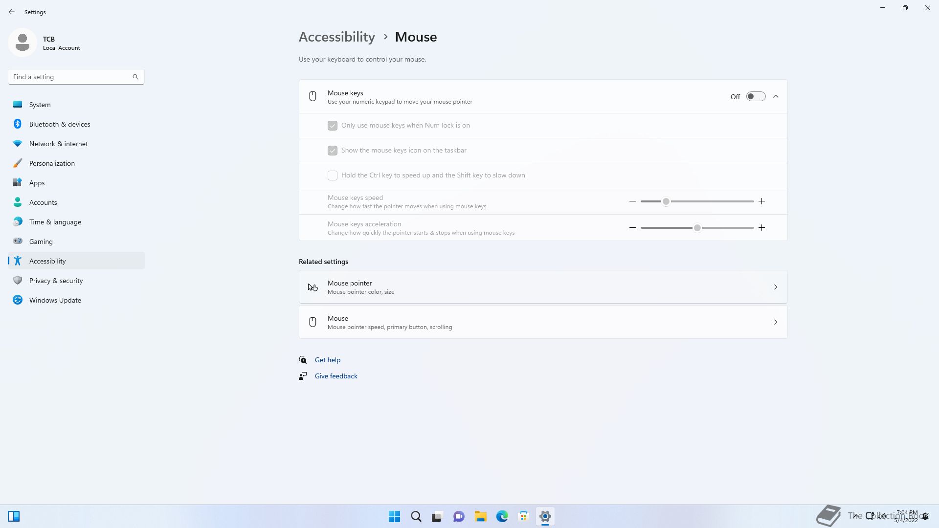Select Accessibility in sidebar
Screen dimensions: 939x528
tap(76, 261)
